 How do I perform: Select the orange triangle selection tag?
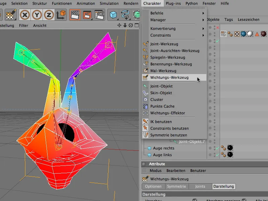pyautogui.click(x=257, y=34)
